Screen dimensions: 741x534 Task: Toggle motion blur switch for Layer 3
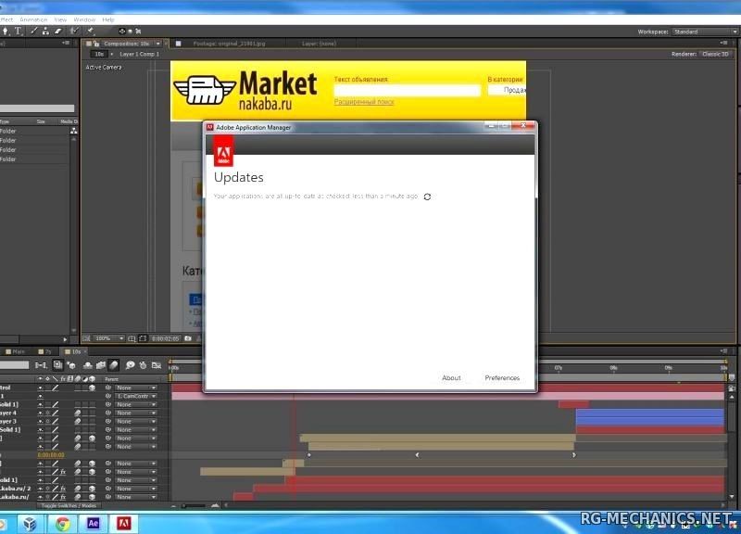[x=78, y=422]
